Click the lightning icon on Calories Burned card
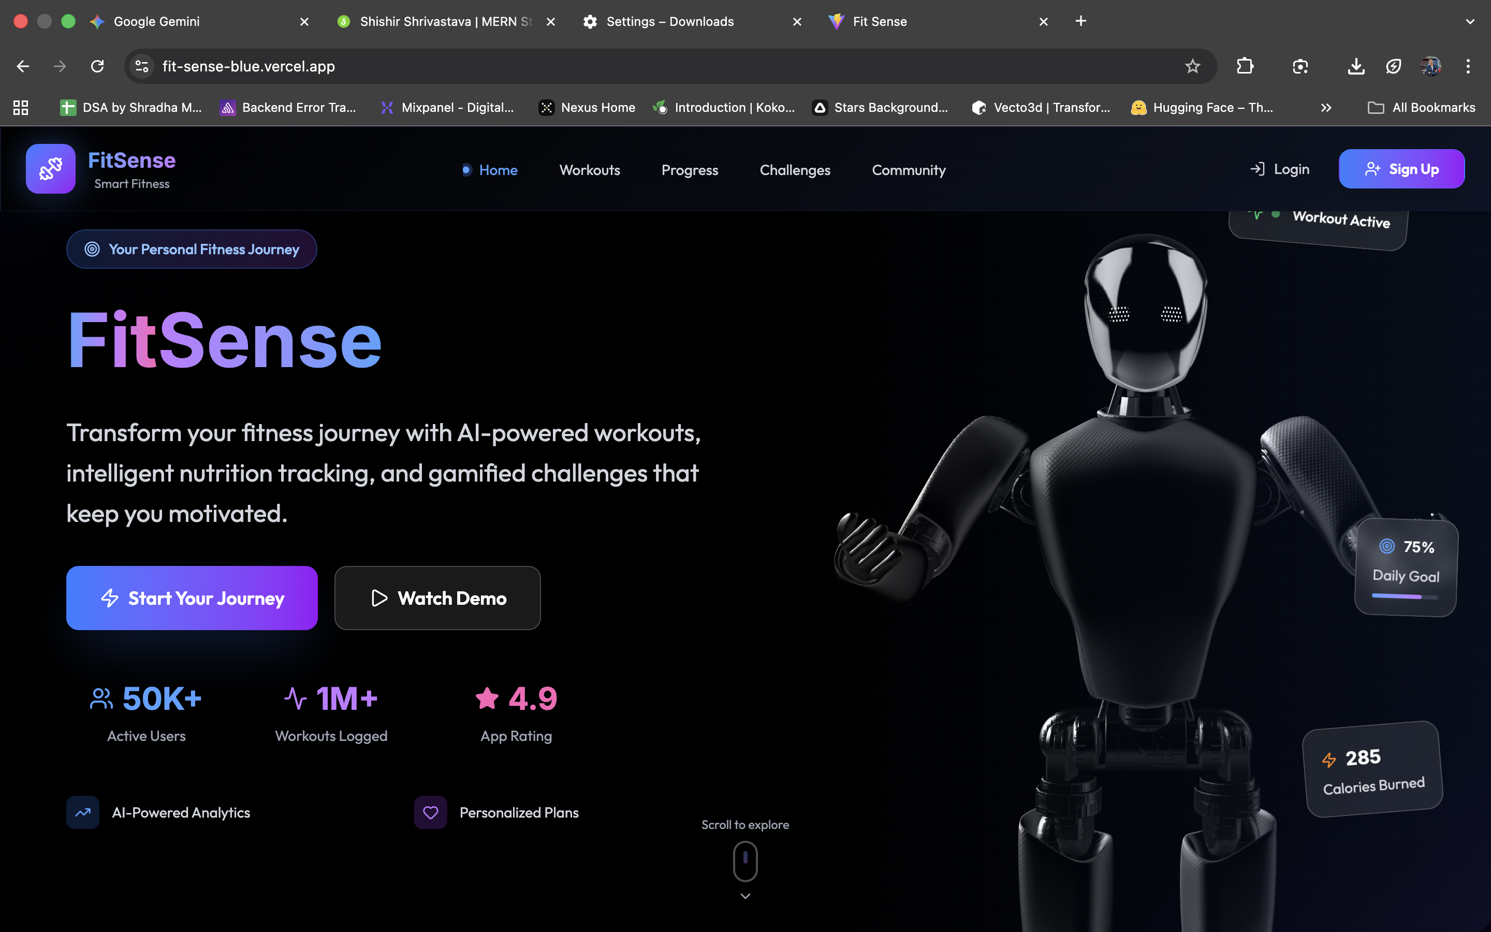 1329,760
